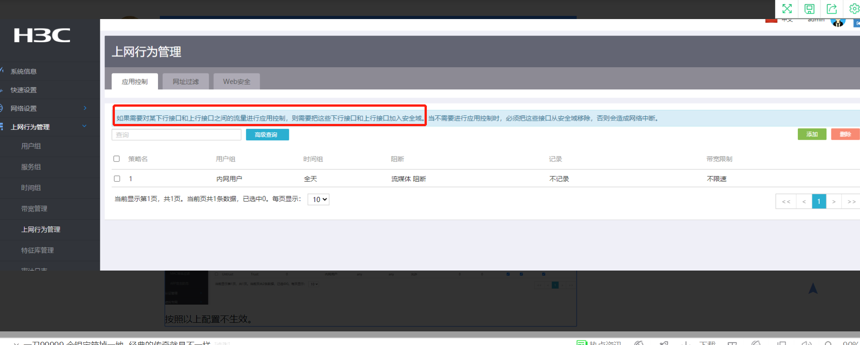Click the 流媒体 阻断 cell

tap(409, 179)
